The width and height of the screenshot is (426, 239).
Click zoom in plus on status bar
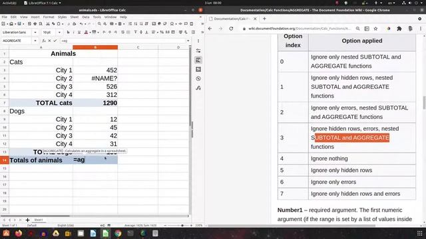click(x=191, y=225)
